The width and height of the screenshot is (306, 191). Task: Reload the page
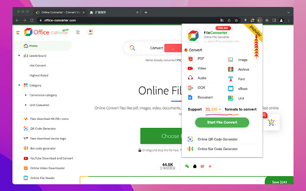tap(32, 20)
